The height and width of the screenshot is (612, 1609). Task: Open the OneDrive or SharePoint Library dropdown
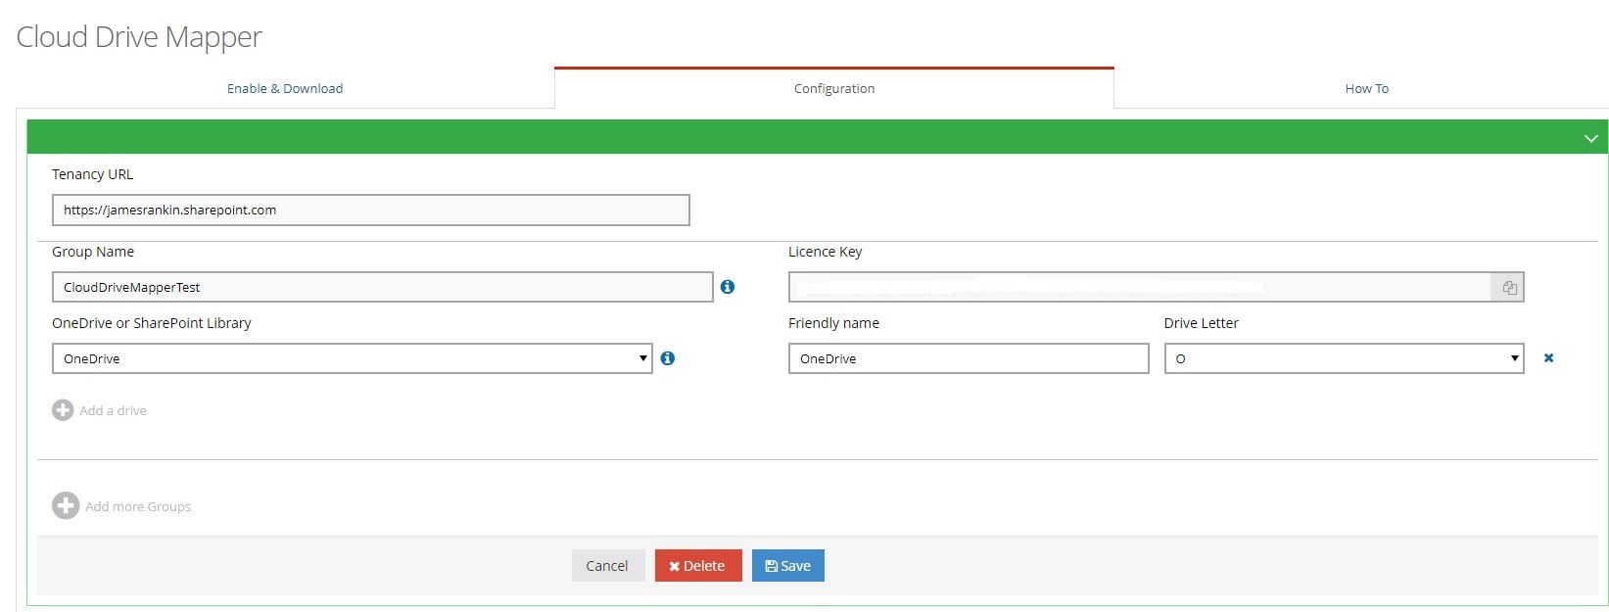[352, 358]
